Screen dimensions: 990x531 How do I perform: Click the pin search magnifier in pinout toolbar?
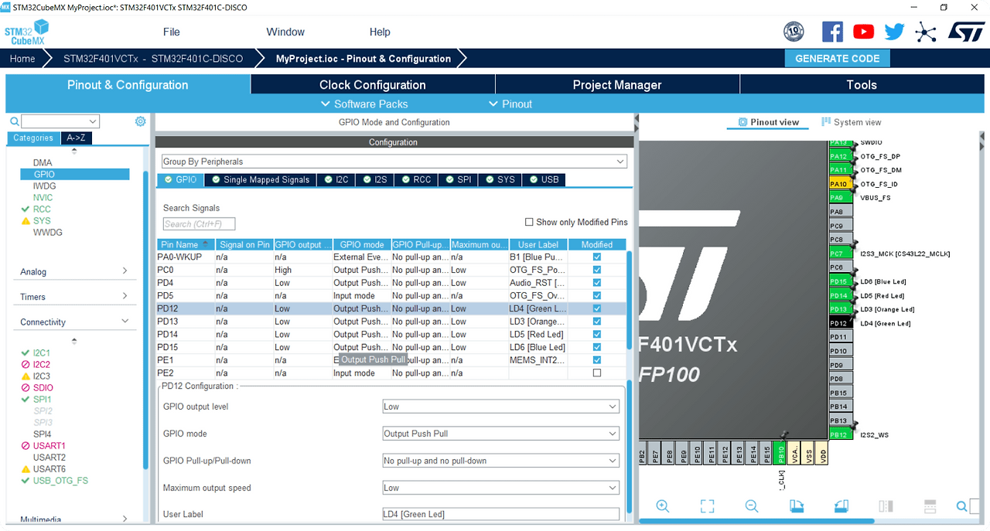pyautogui.click(x=962, y=506)
